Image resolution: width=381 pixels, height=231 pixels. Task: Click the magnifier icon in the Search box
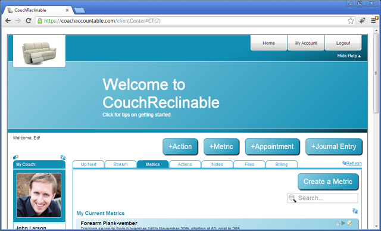tap(292, 198)
